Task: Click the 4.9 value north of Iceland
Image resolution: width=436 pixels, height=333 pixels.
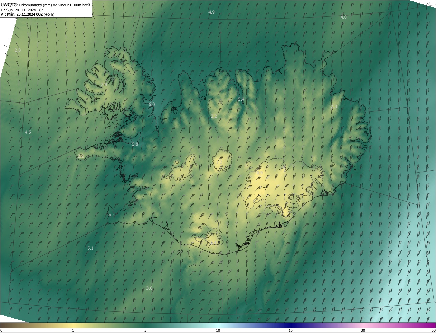Action: 212,12
